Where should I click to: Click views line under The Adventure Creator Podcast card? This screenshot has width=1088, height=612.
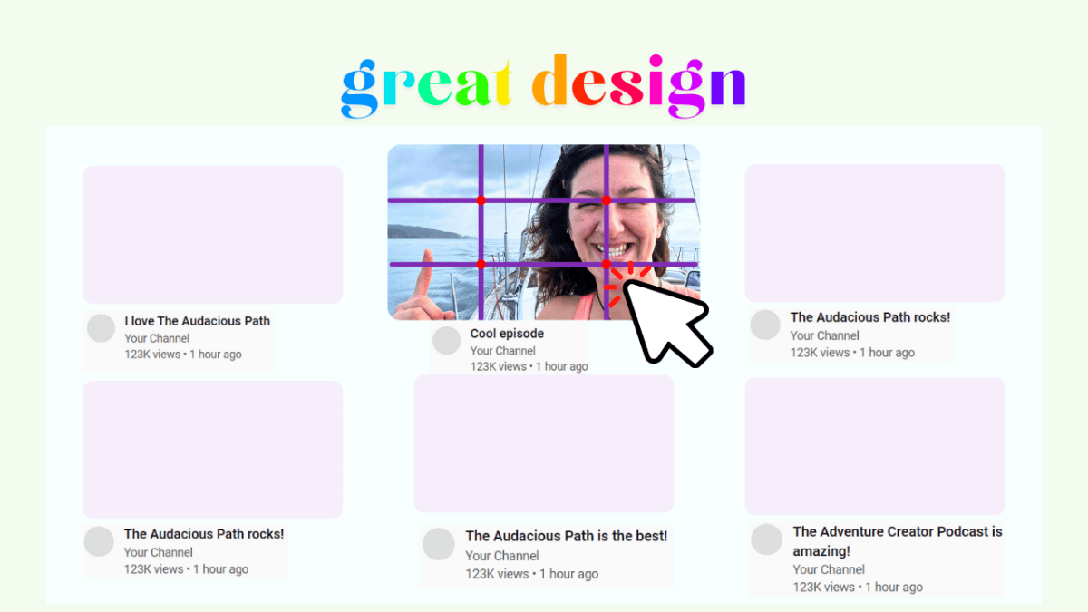point(858,587)
